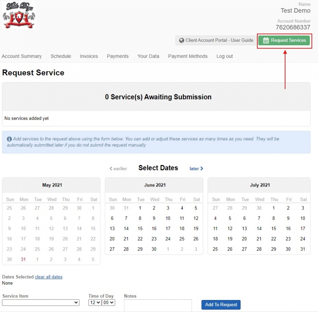Image resolution: width=318 pixels, height=312 pixels.
Task: Show earlier months in date picker
Action: point(118,169)
